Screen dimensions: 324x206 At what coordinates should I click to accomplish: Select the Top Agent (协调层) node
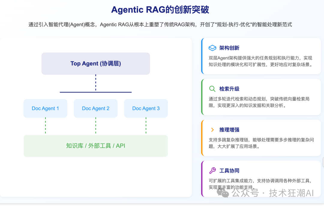[95, 63]
